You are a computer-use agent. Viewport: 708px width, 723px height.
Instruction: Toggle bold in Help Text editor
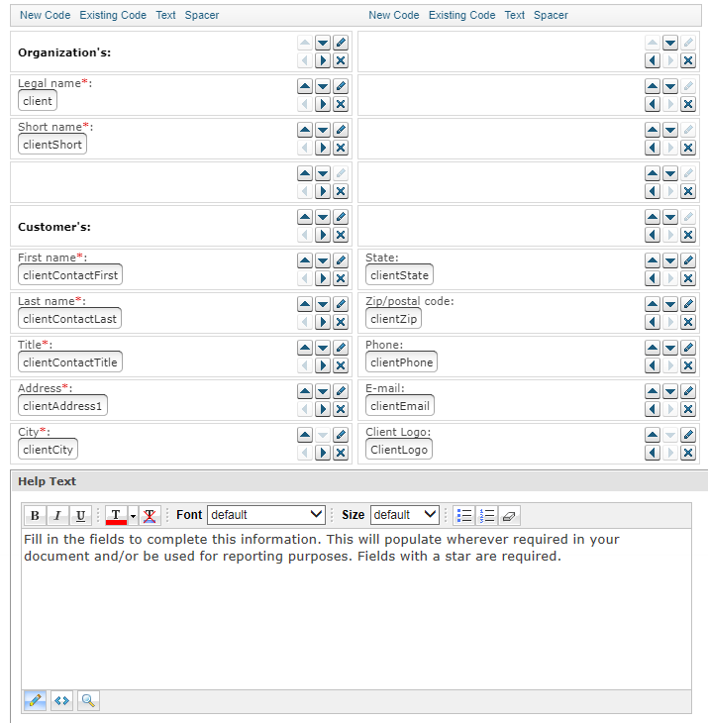coord(35,515)
